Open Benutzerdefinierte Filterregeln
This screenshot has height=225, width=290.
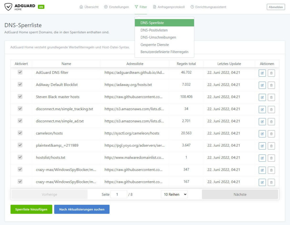pyautogui.click(x=165, y=52)
